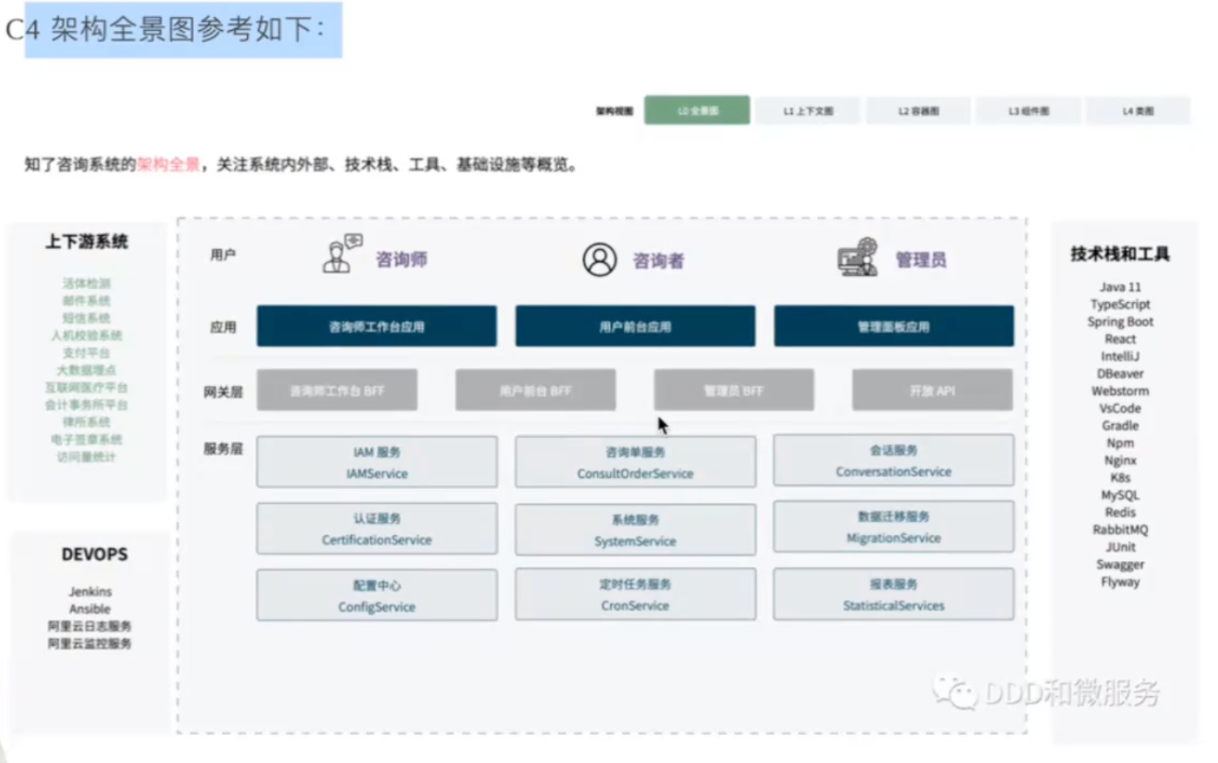Click 阿里云日志服务 under DEVOPS

90,626
